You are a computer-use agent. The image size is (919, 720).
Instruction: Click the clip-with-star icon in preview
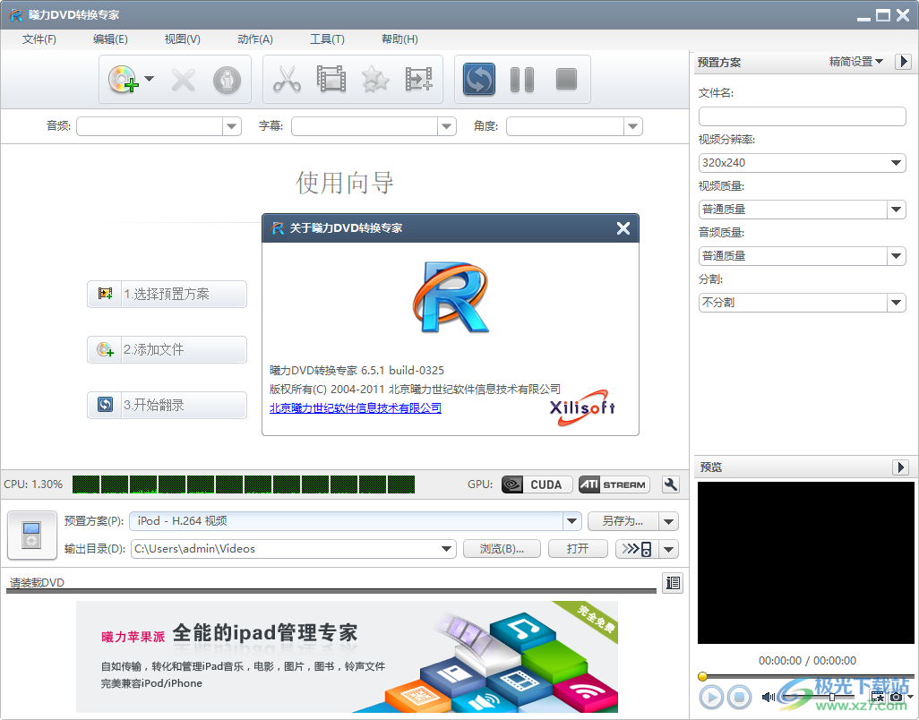pyautogui.click(x=878, y=697)
